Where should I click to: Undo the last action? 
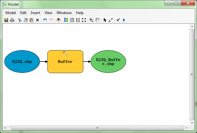click(45, 20)
